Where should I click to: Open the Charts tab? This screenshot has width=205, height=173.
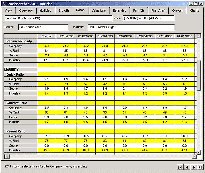click(x=195, y=10)
